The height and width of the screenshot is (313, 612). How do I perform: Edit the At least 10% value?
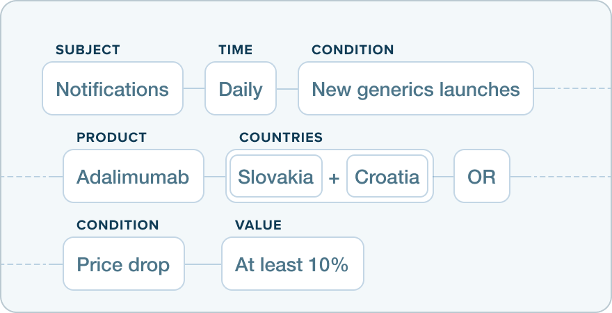click(292, 264)
